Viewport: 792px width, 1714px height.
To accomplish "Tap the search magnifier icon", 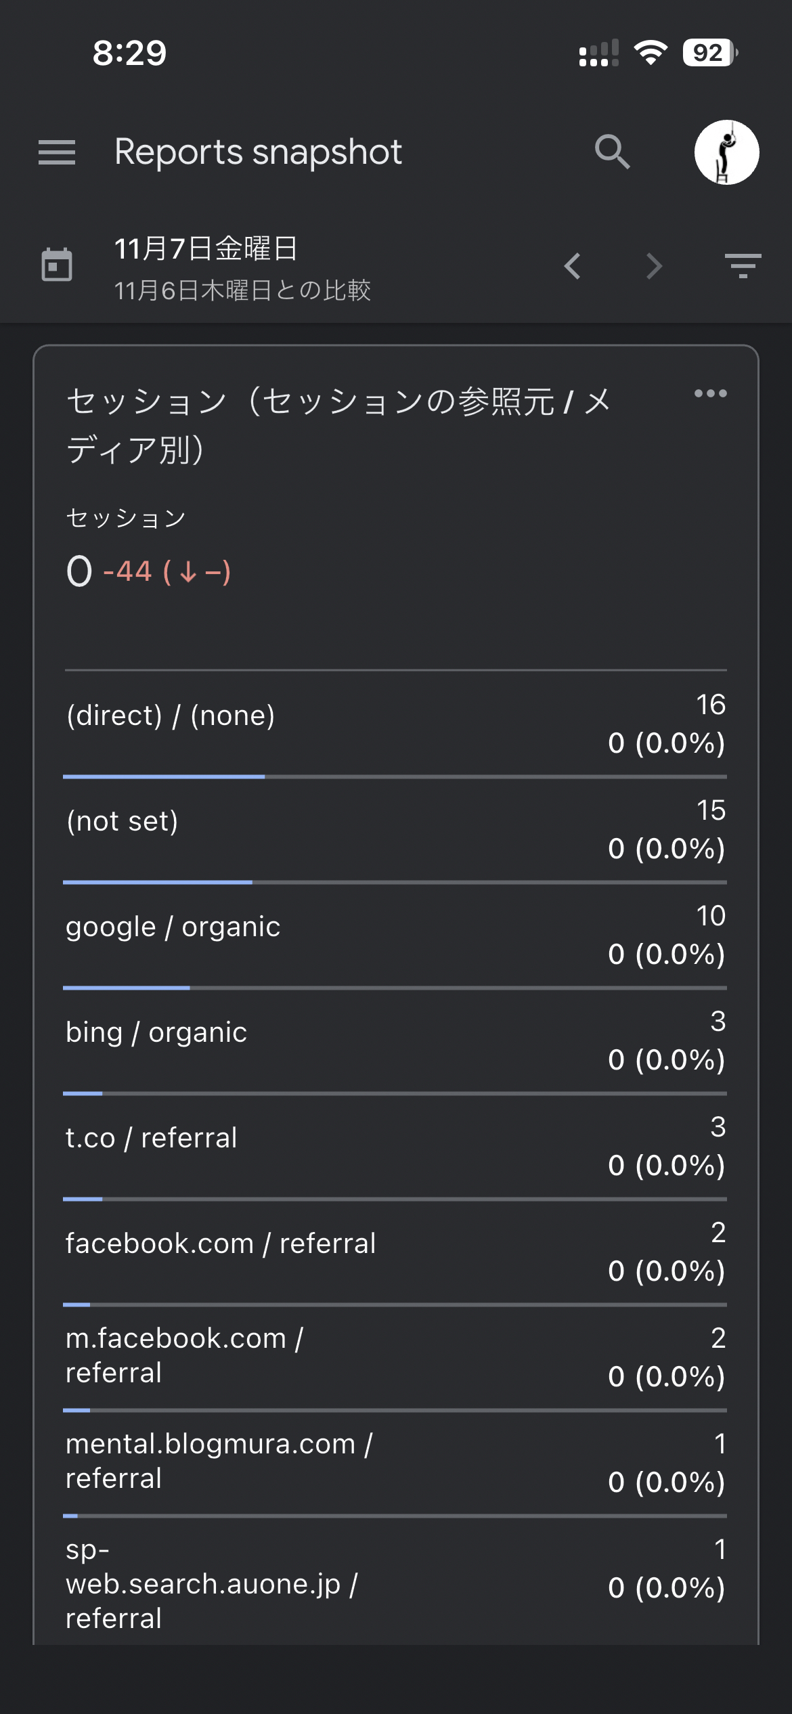I will (x=612, y=152).
